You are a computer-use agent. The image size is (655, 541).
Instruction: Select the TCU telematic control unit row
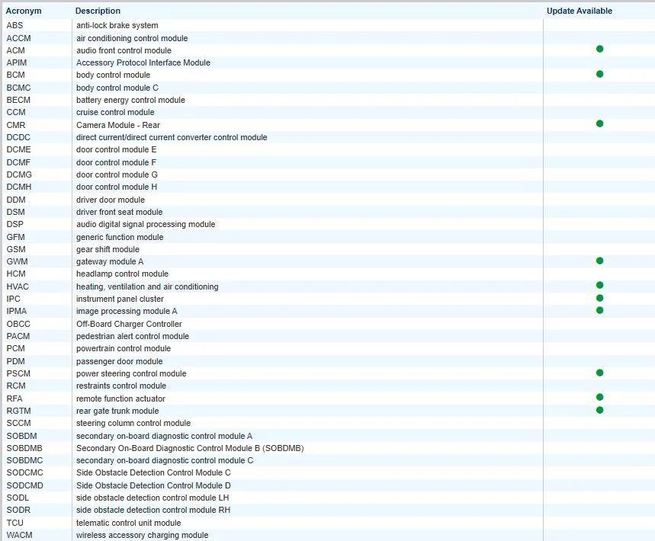tap(328, 523)
